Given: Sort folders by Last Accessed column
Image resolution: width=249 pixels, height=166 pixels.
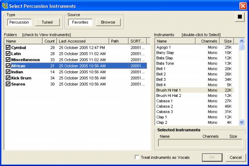Looking at the screenshot, I should coord(83,41).
